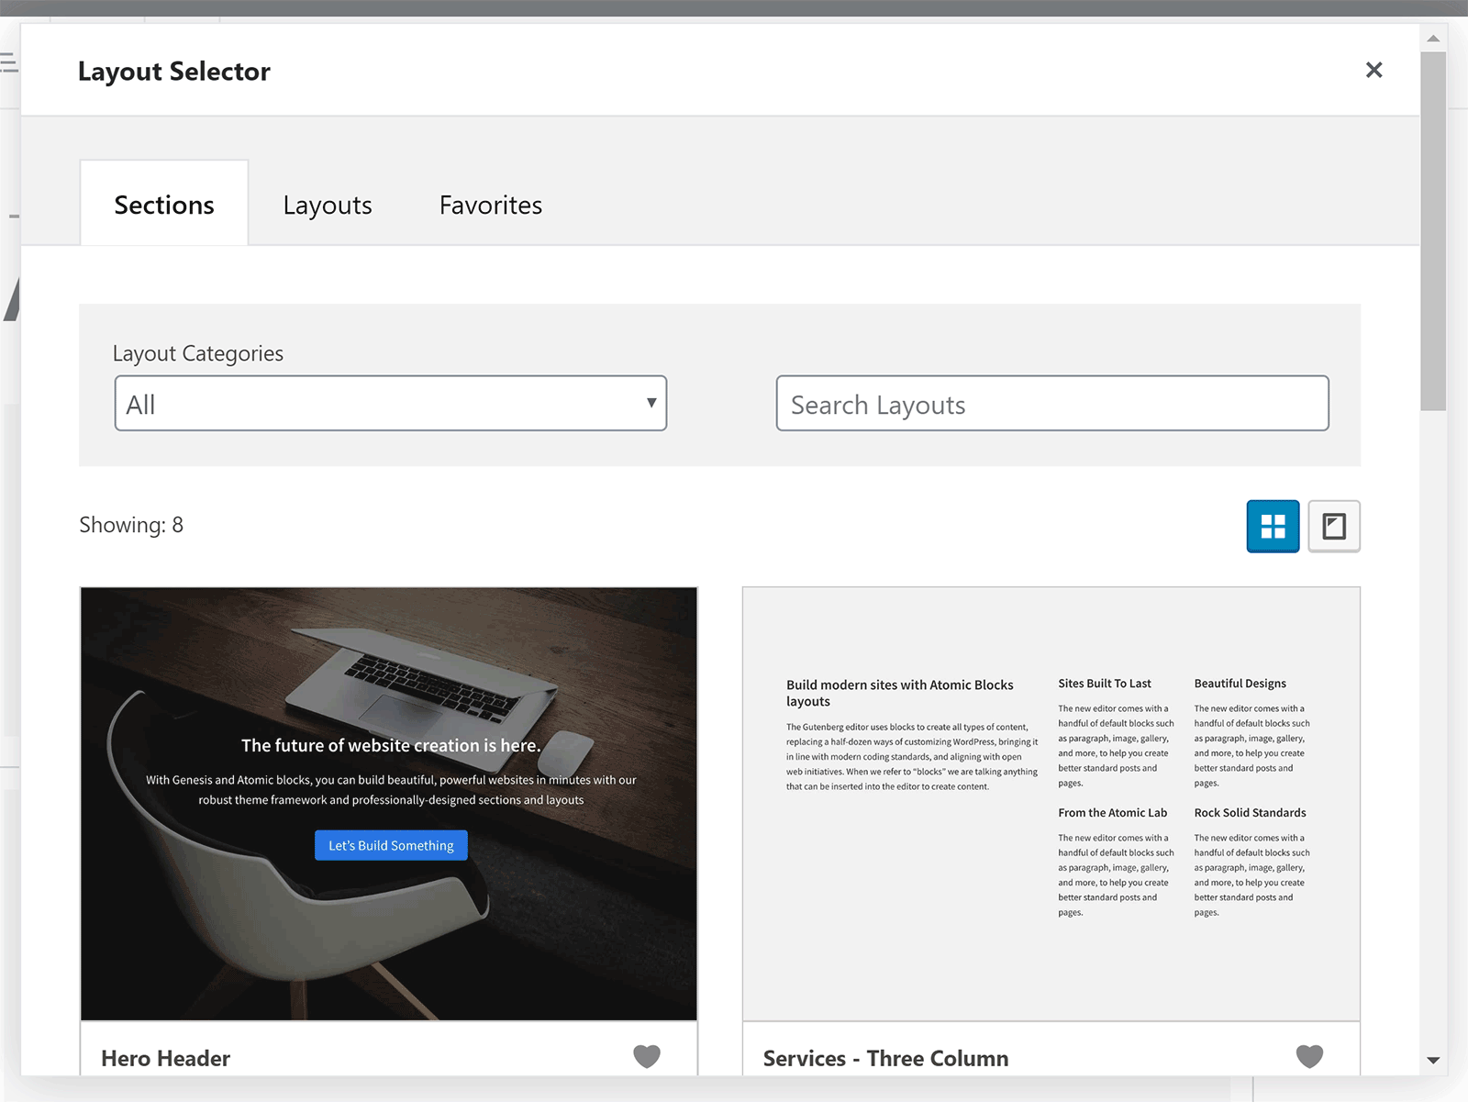
Task: Click the Showing: 8 count text
Action: (131, 525)
